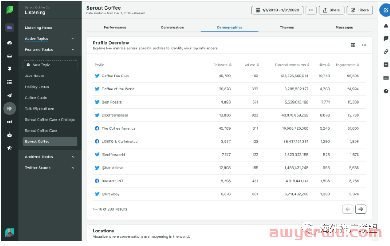Switch to the Conversation tab

click(x=172, y=27)
